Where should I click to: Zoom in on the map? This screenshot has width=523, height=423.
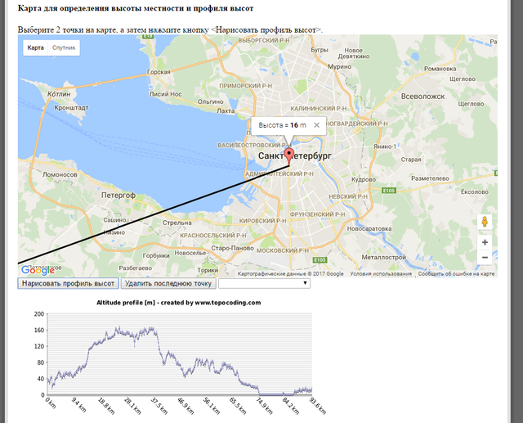[485, 242]
